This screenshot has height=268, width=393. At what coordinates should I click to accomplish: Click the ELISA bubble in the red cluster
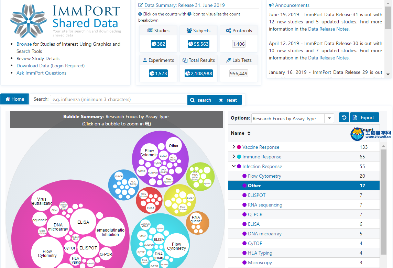click(151, 208)
